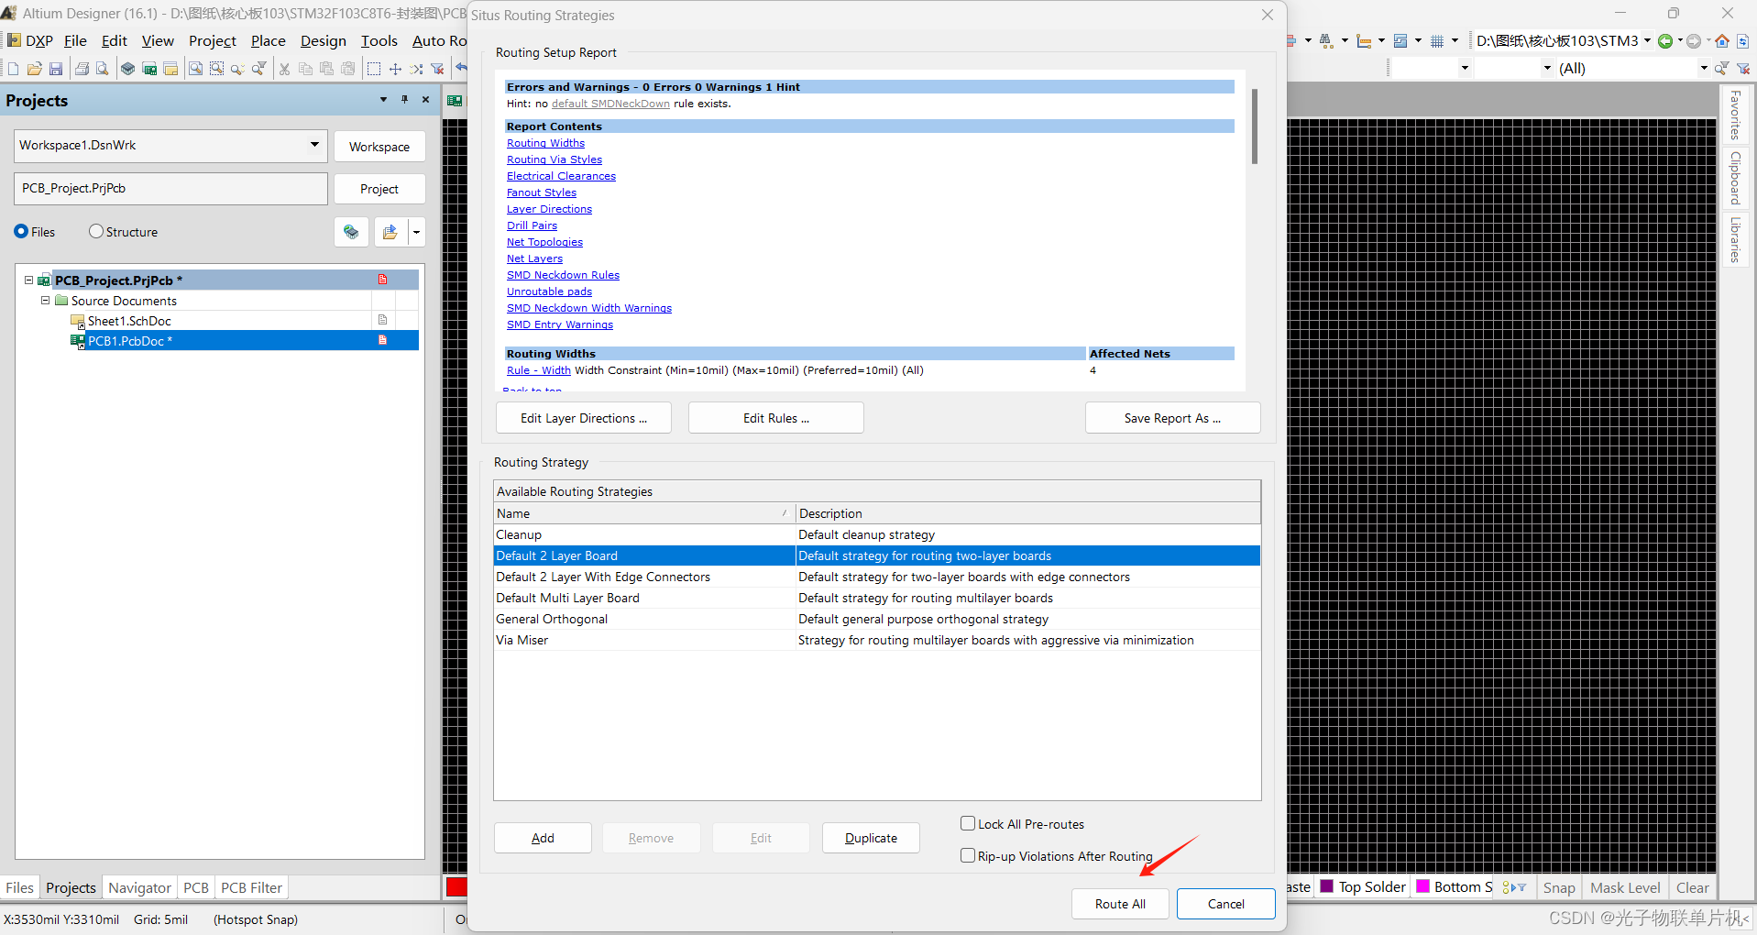Enable Lock All Pre-routes checkbox
The width and height of the screenshot is (1757, 935).
(968, 823)
